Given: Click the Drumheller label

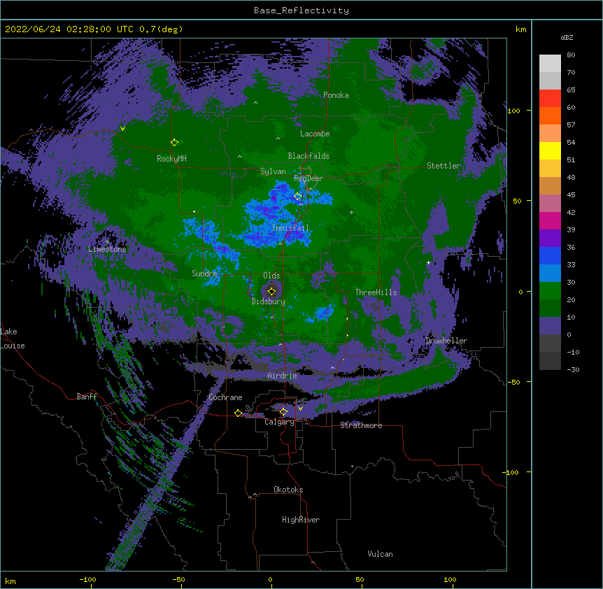Looking at the screenshot, I should pyautogui.click(x=446, y=341).
